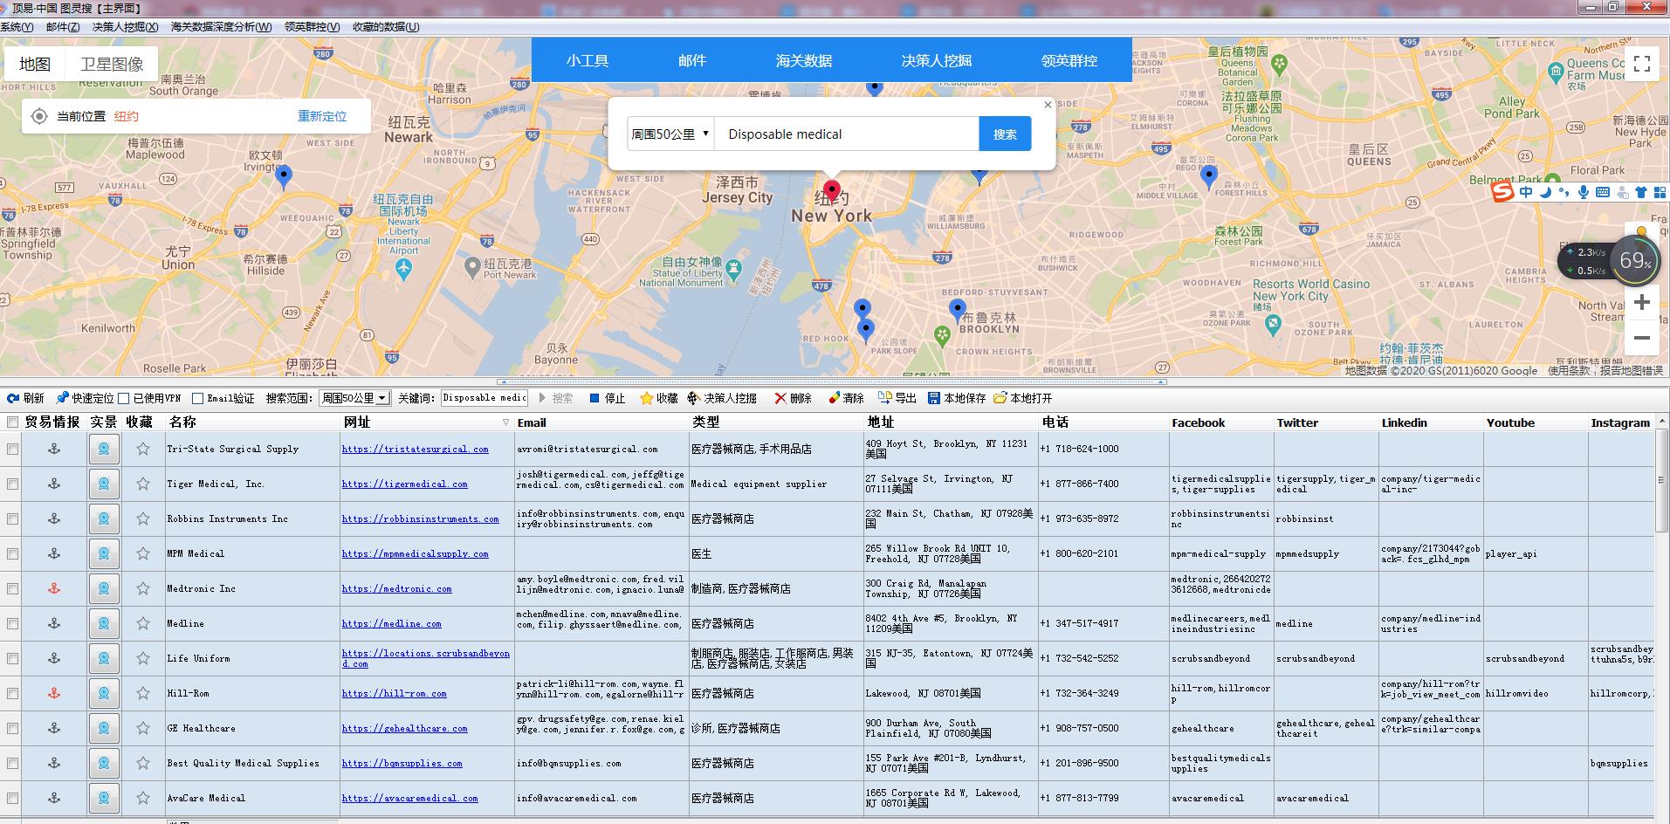Toggle fullscreen map view icon
Screen dimensions: 1670x824
pyautogui.click(x=1641, y=64)
